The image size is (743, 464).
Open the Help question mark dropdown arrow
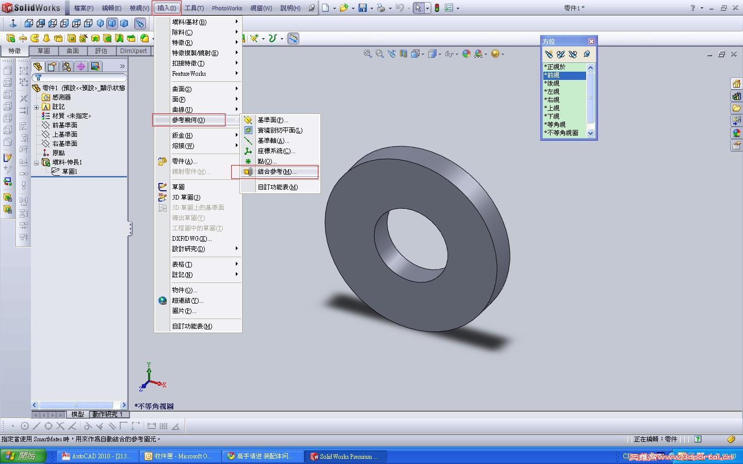[702, 8]
